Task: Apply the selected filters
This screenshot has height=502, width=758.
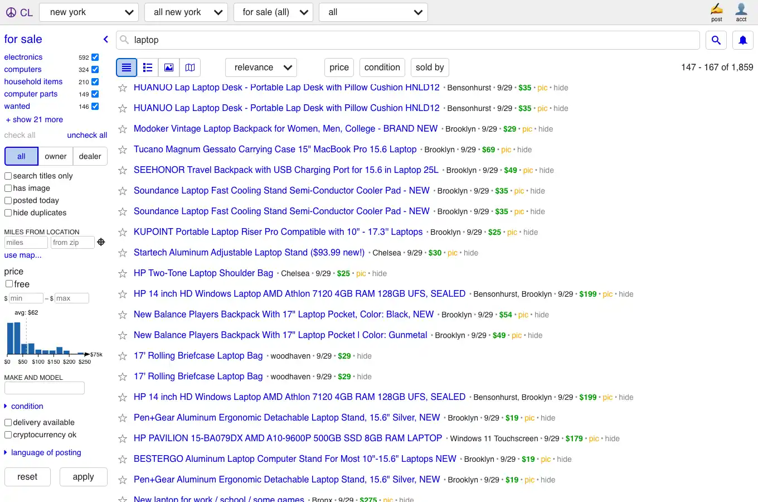Action: [x=83, y=477]
